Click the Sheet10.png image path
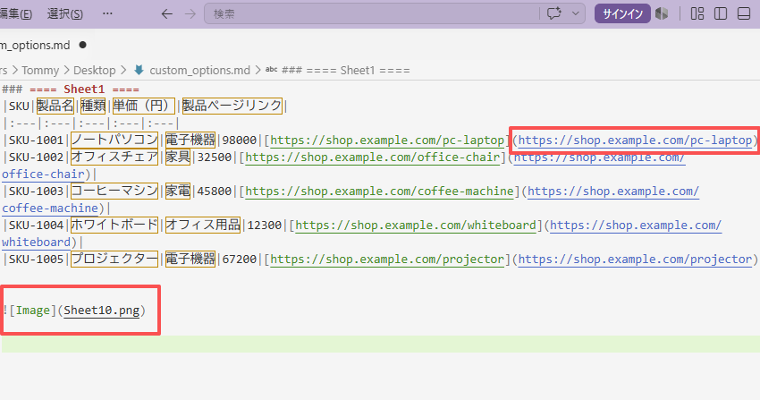760x400 pixels. pos(102,311)
